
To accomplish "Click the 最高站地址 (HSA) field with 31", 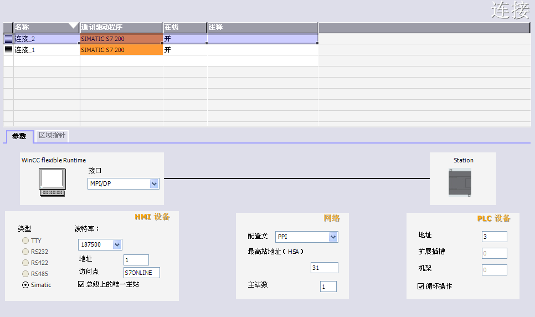I will (325, 268).
